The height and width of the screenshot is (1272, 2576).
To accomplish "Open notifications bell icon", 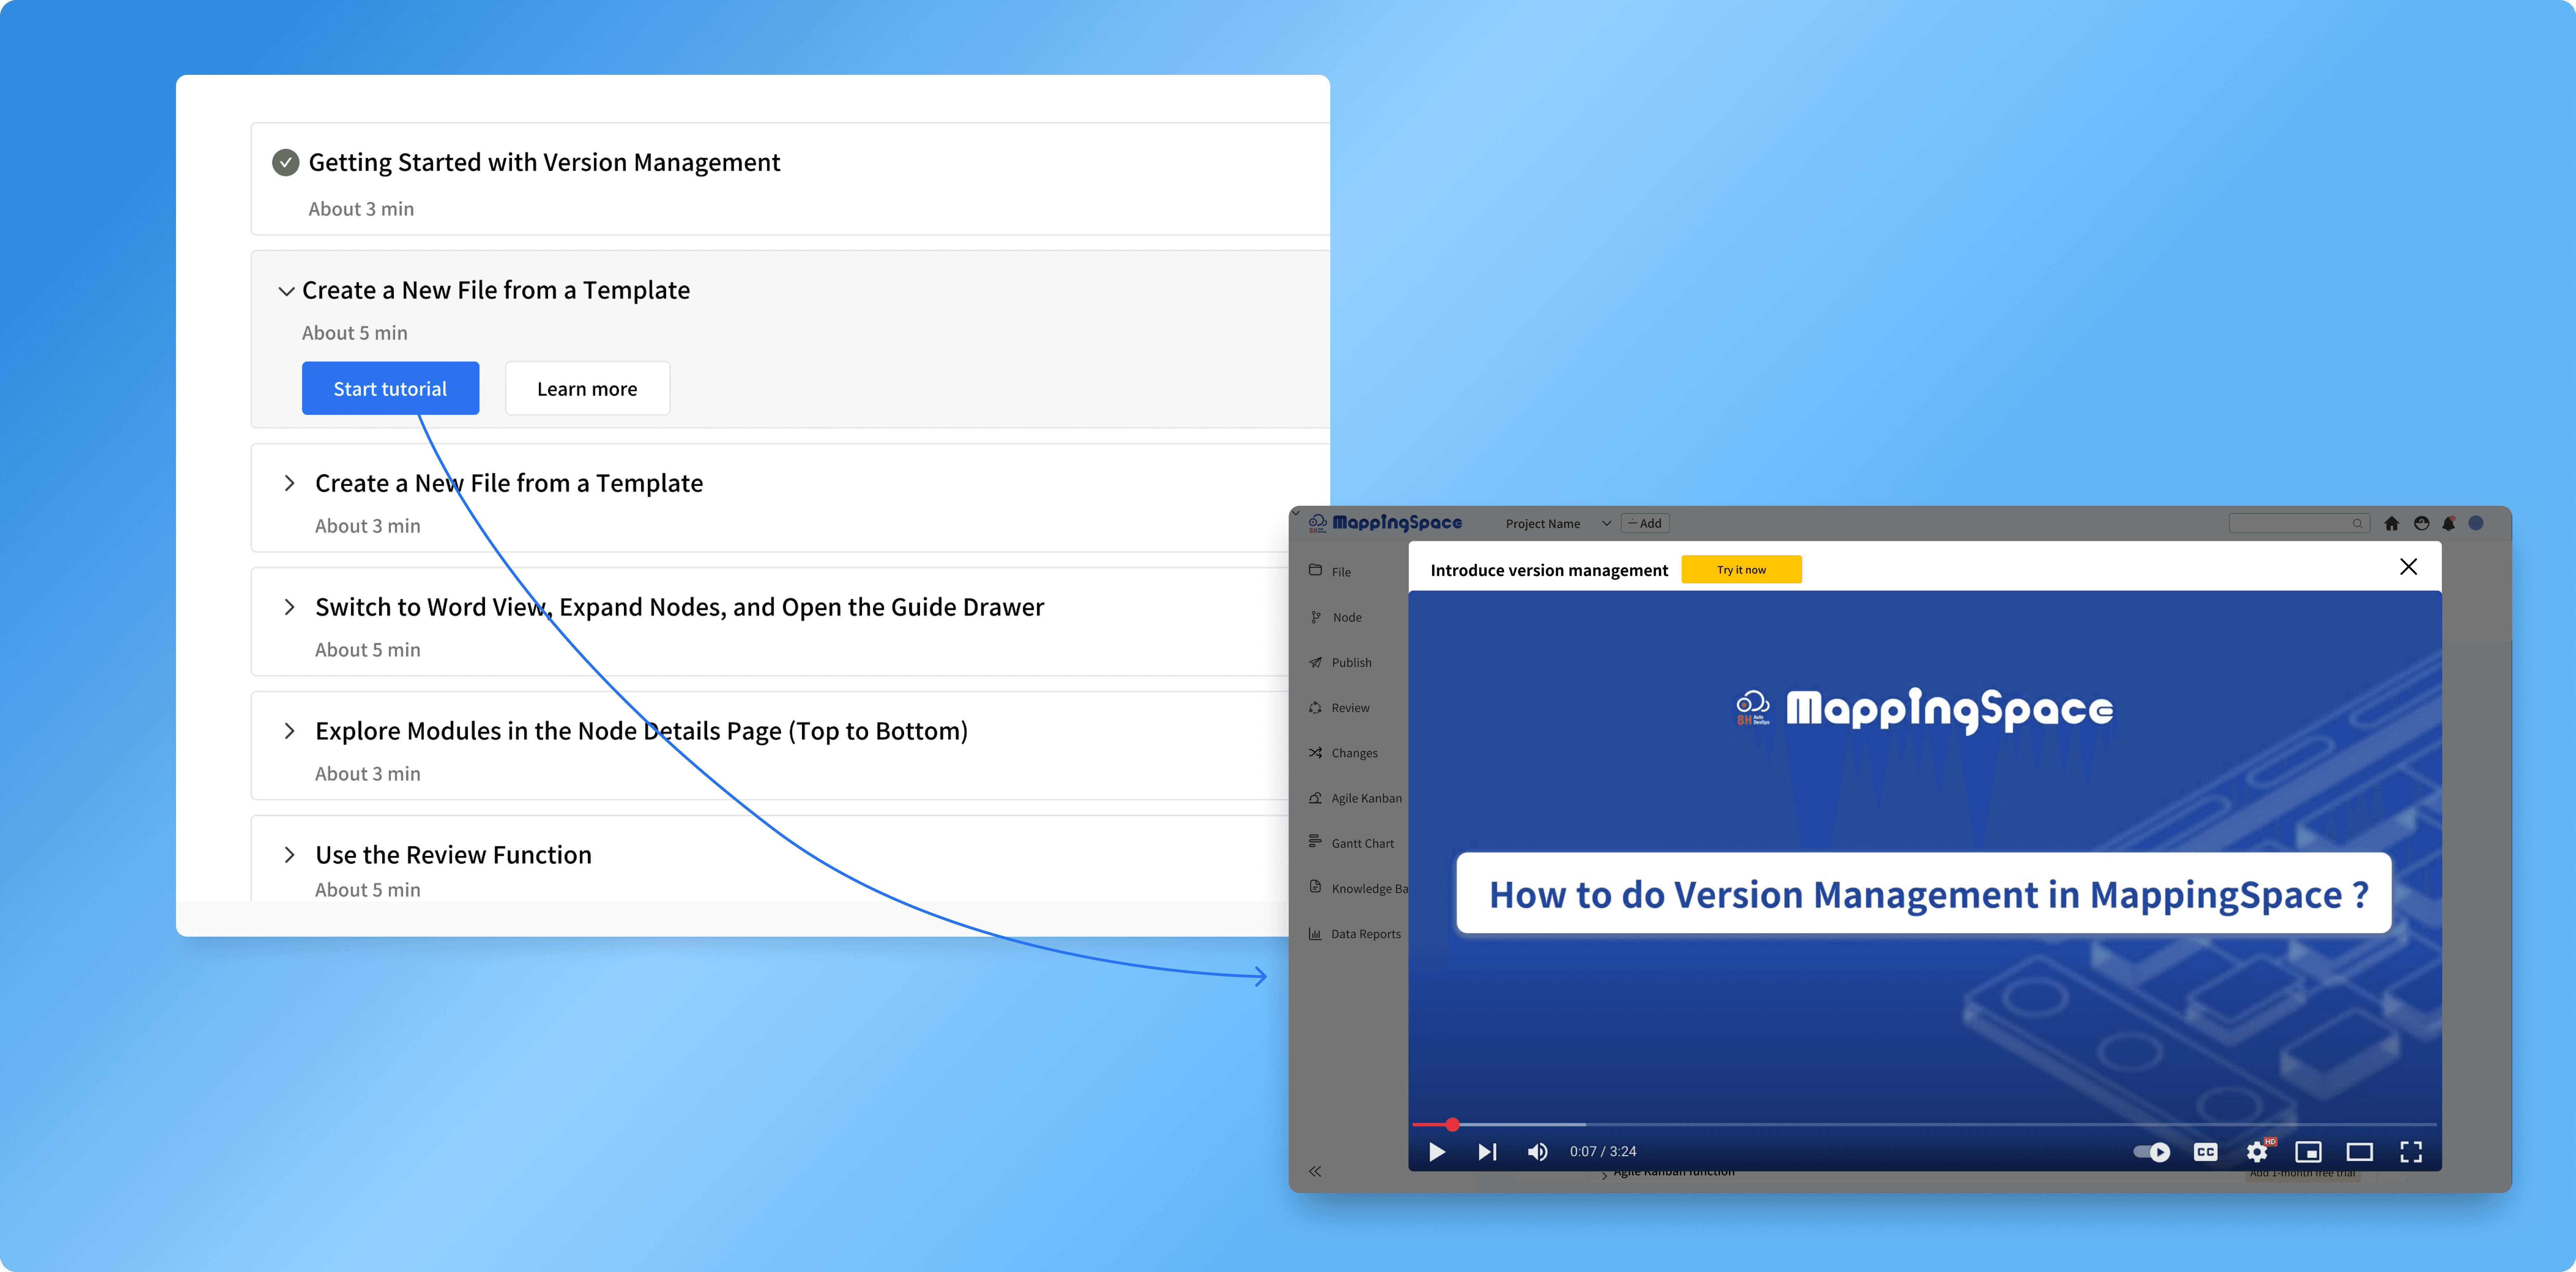I will [2448, 523].
